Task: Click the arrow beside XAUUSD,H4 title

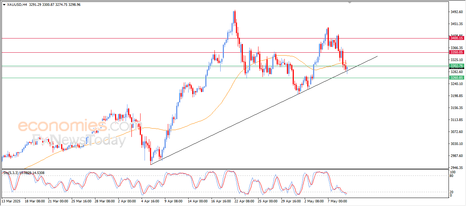Action: 4,4
